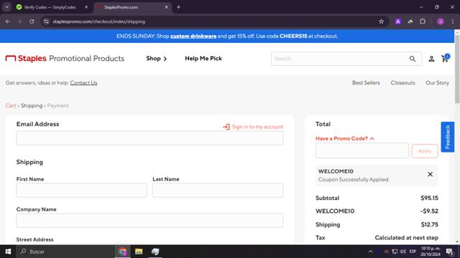Focus the Email Address field
The width and height of the screenshot is (460, 258).
[149, 138]
